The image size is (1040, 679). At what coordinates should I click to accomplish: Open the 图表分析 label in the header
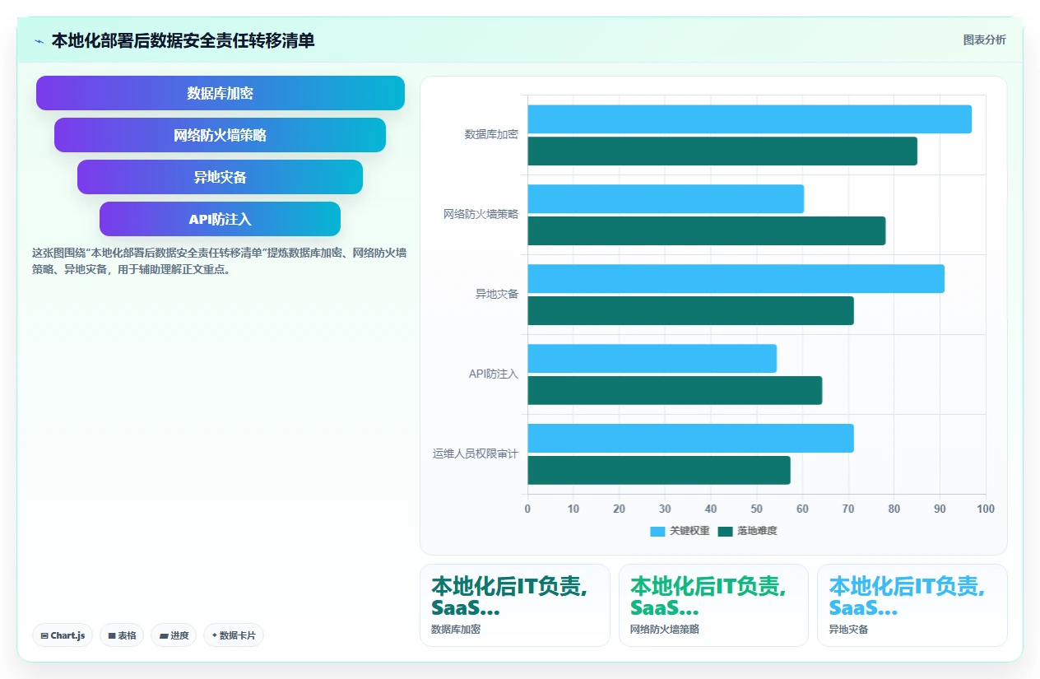click(x=984, y=40)
